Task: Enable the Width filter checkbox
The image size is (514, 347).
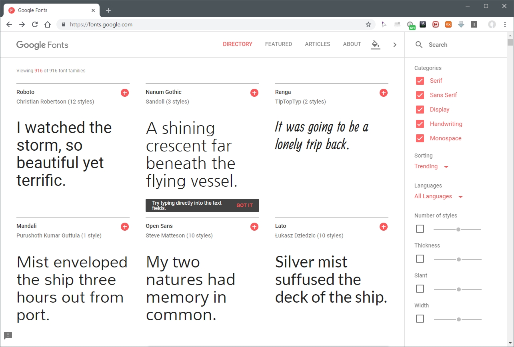Action: tap(420, 319)
